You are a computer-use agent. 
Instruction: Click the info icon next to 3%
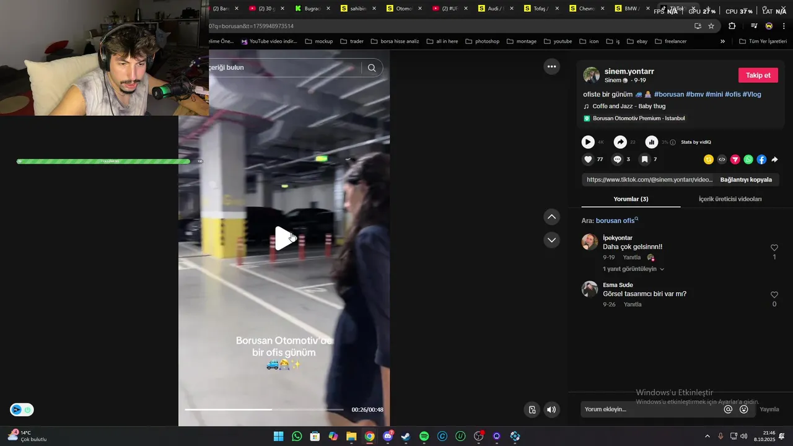point(673,142)
